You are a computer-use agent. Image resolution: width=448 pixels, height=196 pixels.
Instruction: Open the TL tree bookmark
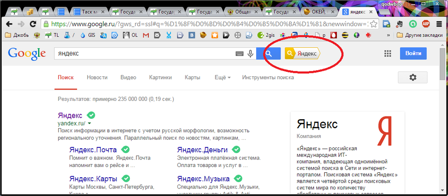click(x=52, y=35)
